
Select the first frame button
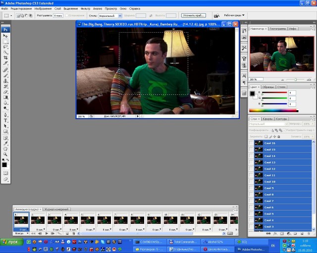pyautogui.click(x=33, y=233)
